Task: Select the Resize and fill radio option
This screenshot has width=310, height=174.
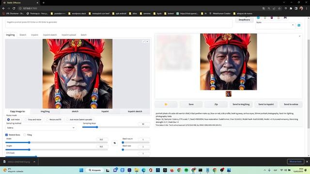Action: coord(54,119)
